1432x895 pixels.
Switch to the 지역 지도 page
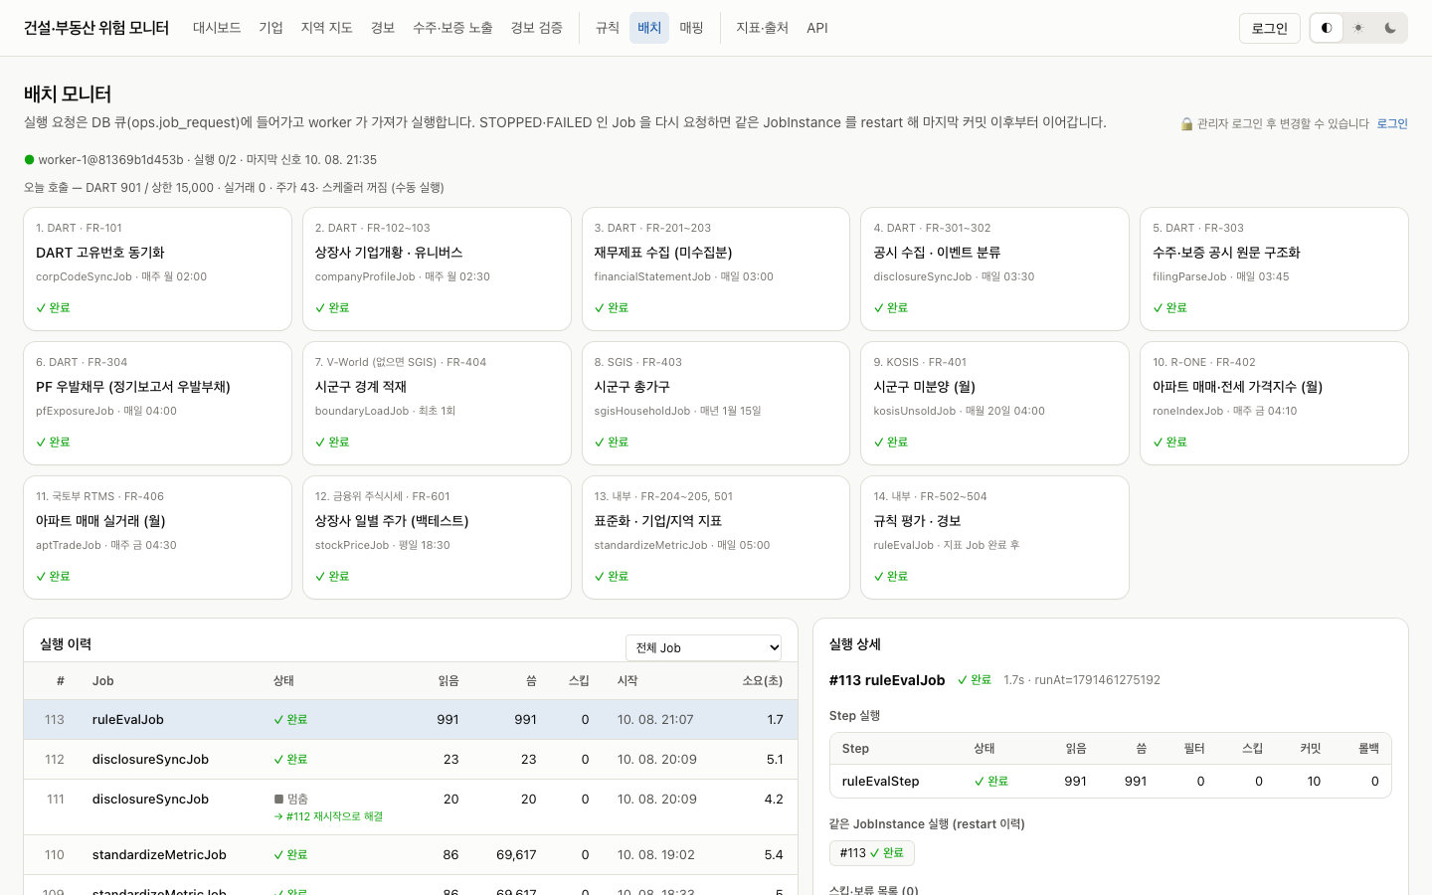pos(327,28)
